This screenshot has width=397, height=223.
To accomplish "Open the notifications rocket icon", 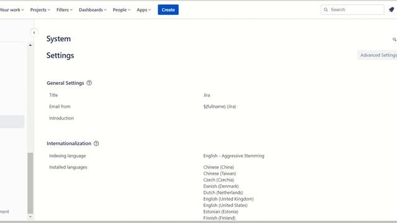I will coord(391,10).
